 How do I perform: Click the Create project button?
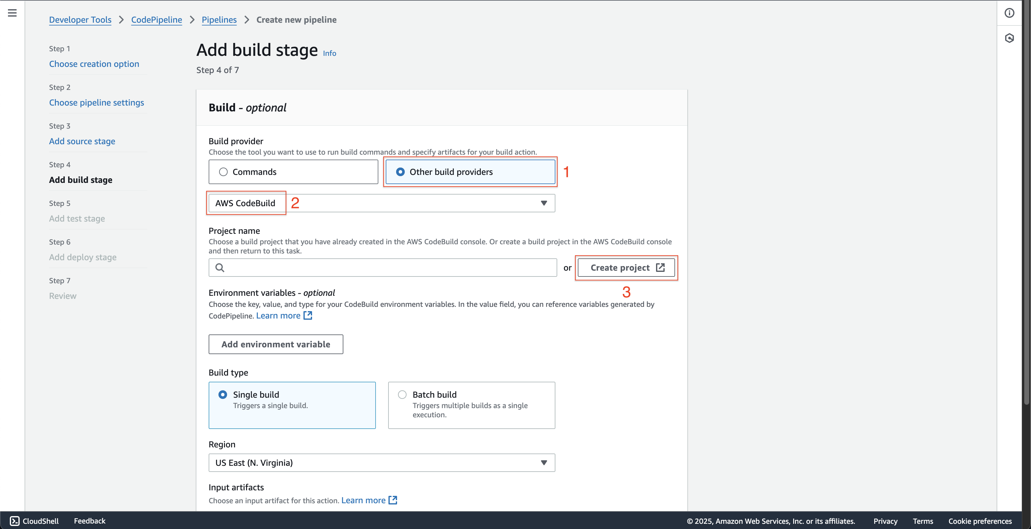tap(626, 267)
